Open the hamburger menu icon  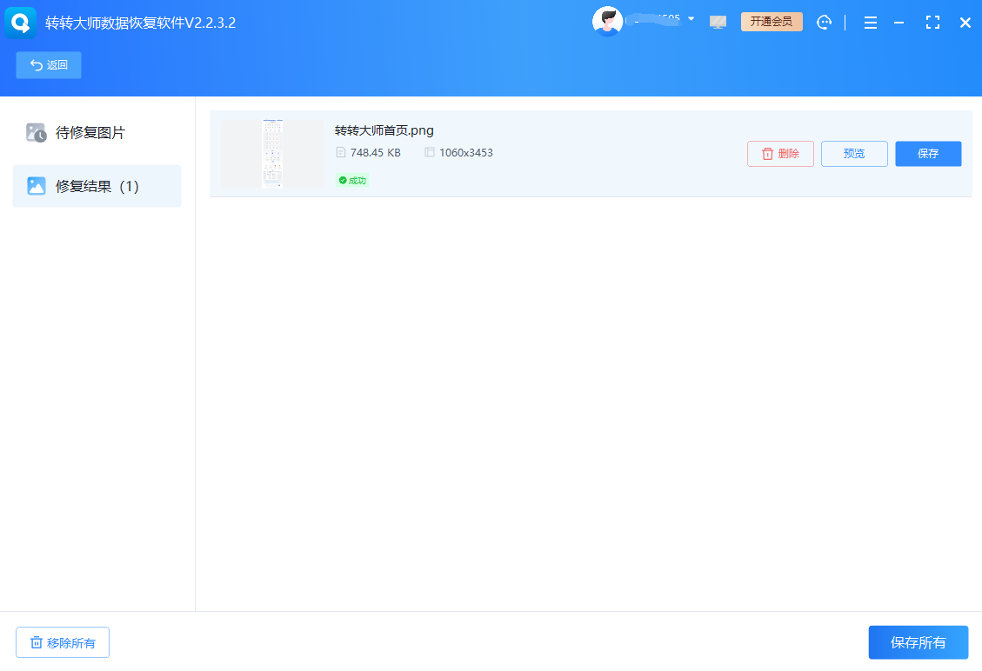tap(870, 22)
